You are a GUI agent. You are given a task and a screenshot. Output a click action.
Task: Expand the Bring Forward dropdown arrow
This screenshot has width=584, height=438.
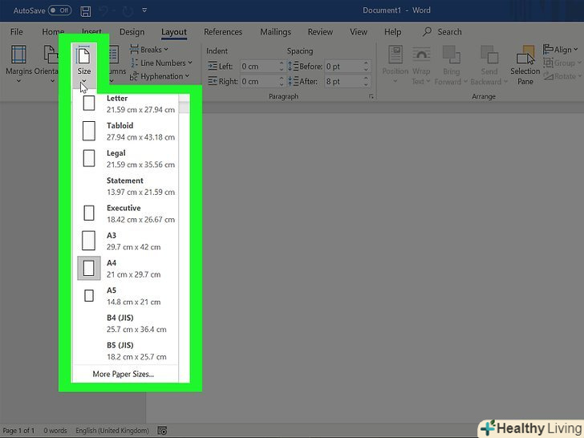tap(465, 81)
